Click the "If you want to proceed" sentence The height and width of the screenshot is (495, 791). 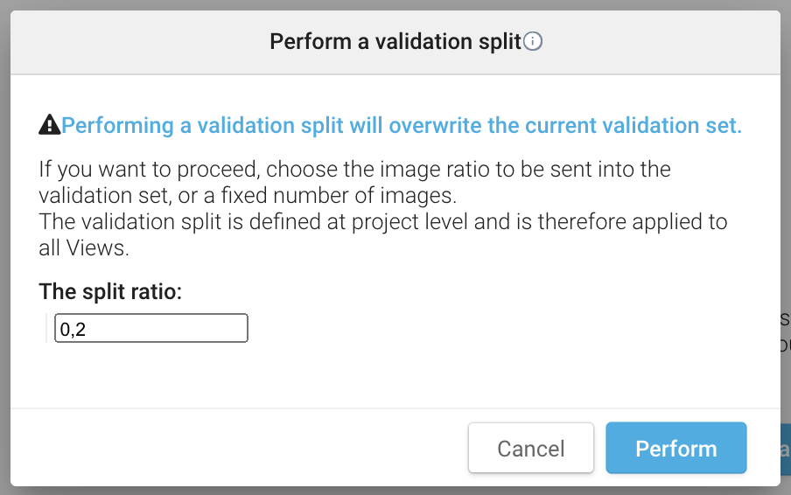353,169
